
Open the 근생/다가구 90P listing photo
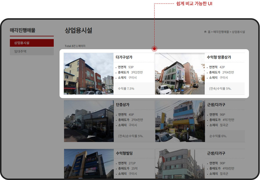click(x=180, y=164)
